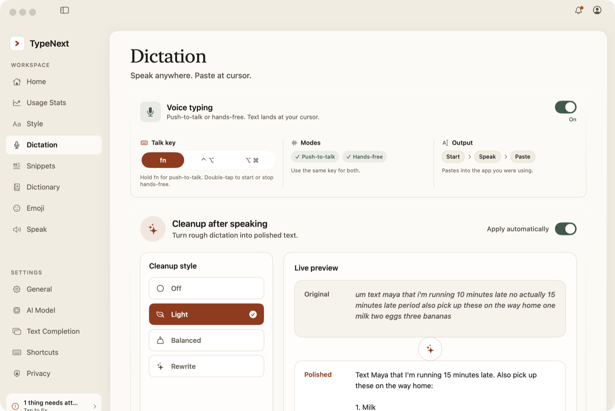Choose the Option-Command talk key
Image resolution: width=615 pixels, height=411 pixels.
252,160
